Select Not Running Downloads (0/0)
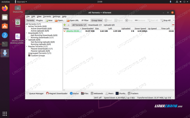Viewport: 190px width, 118px height. (44, 35)
